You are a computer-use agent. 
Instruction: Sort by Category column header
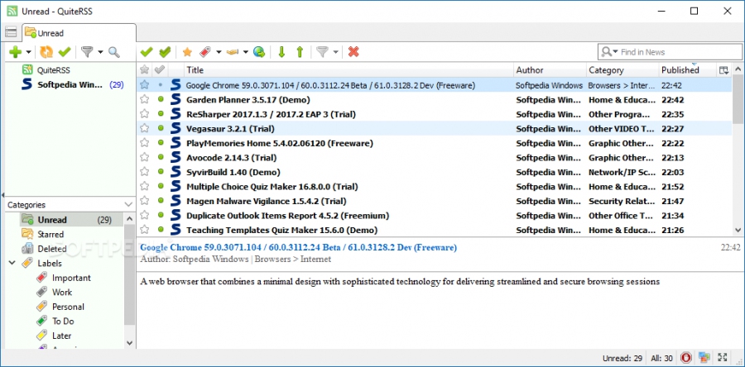click(622, 70)
